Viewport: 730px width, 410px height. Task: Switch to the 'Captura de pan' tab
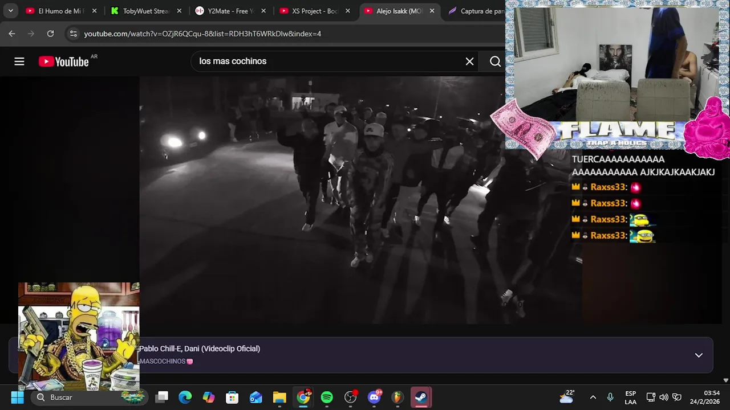click(475, 11)
